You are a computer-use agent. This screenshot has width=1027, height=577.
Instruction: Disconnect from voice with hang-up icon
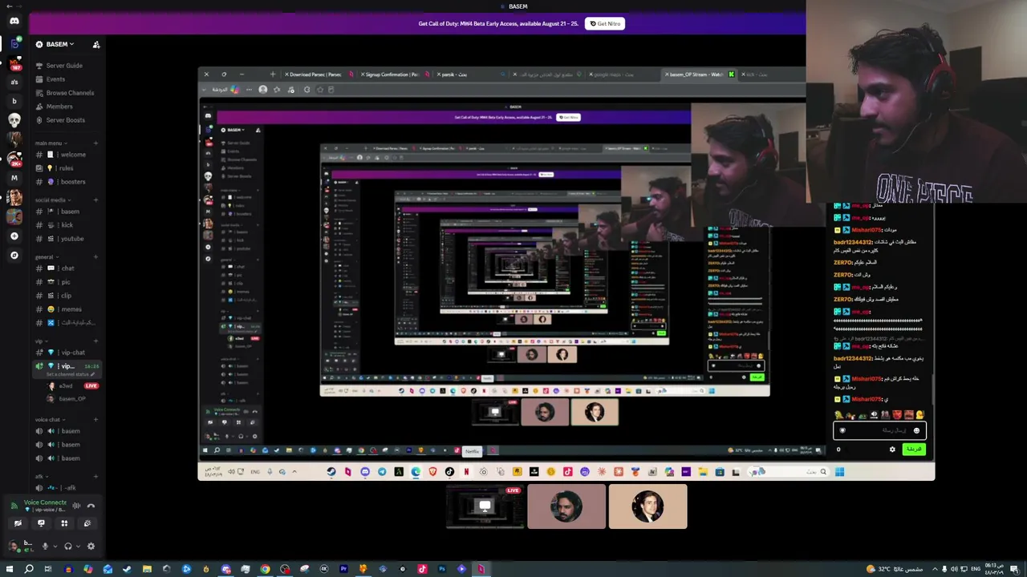pyautogui.click(x=91, y=506)
